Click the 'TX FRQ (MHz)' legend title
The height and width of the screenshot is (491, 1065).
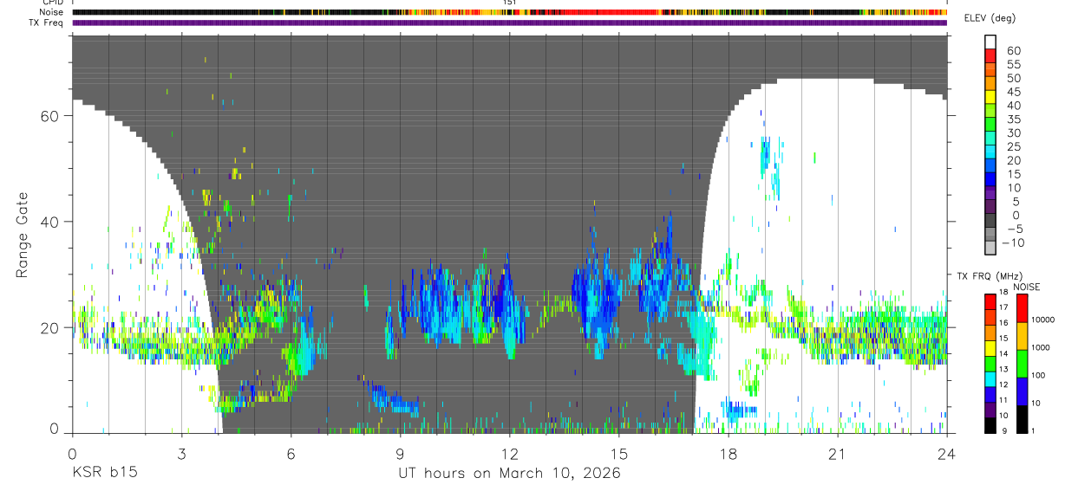tap(990, 276)
